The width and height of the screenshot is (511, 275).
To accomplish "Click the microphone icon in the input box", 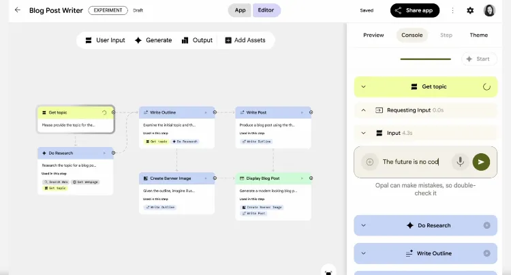I will point(461,162).
